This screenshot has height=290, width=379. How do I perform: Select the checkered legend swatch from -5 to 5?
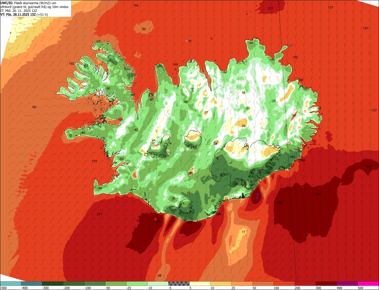pyautogui.click(x=179, y=283)
